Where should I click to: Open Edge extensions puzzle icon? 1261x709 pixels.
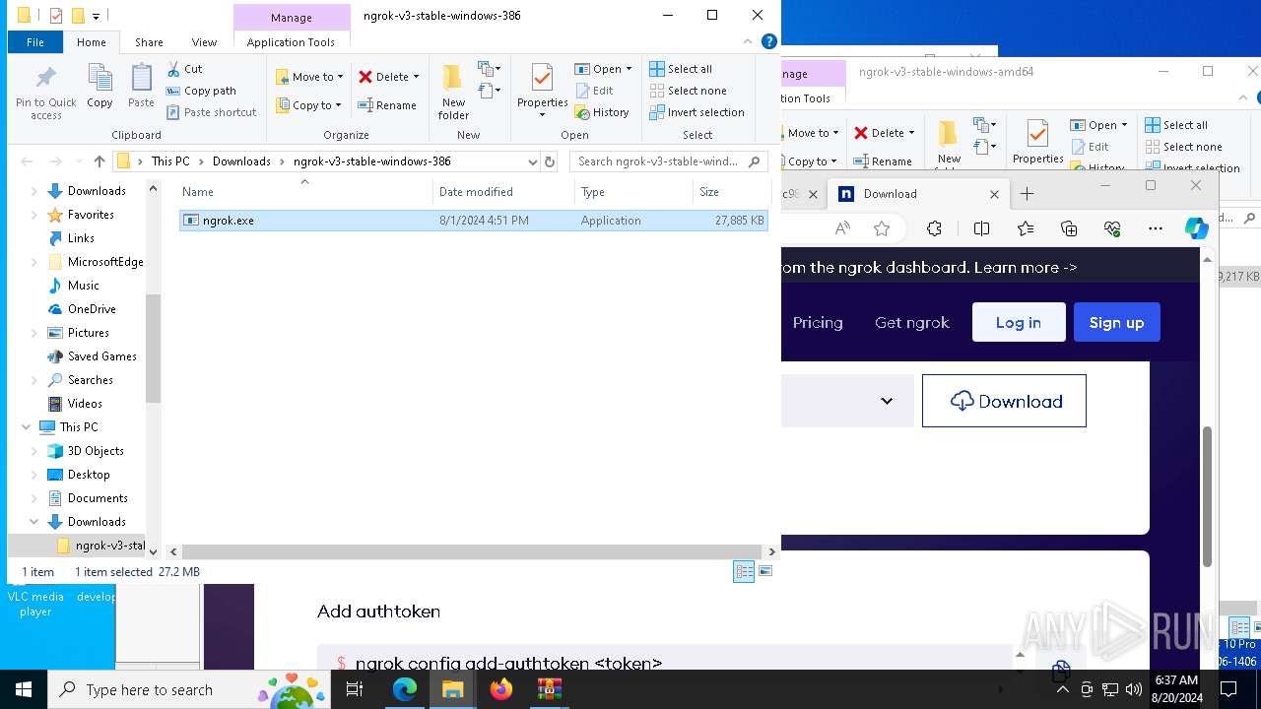tap(934, 228)
